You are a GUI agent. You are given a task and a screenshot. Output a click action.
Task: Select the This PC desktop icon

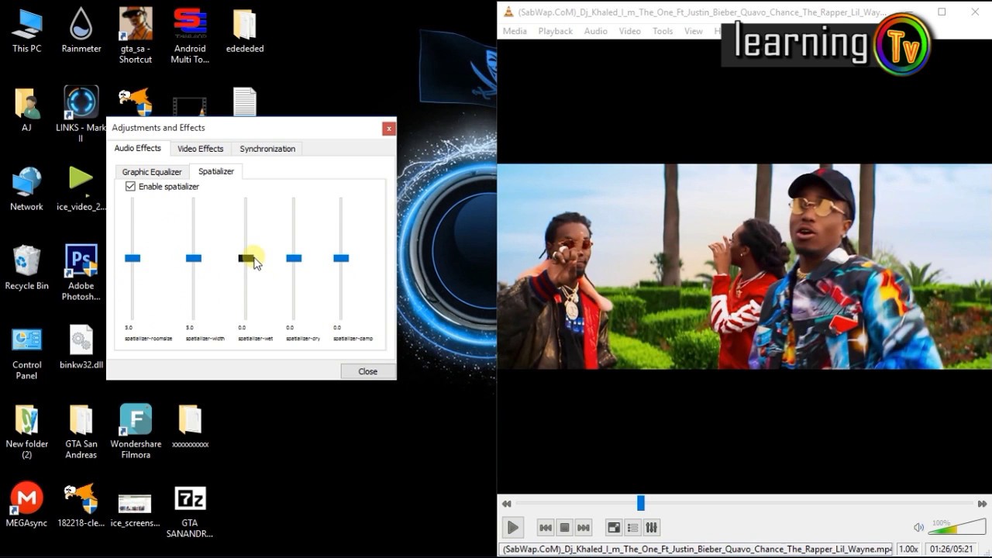[26, 31]
